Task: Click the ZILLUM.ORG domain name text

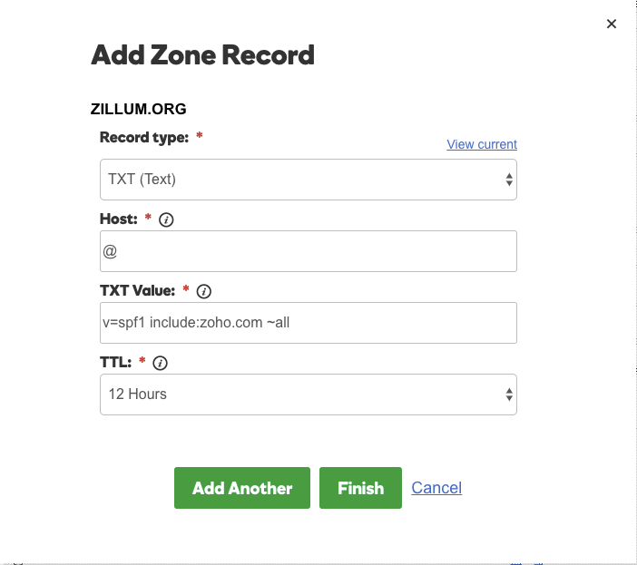Action: pyautogui.click(x=139, y=109)
